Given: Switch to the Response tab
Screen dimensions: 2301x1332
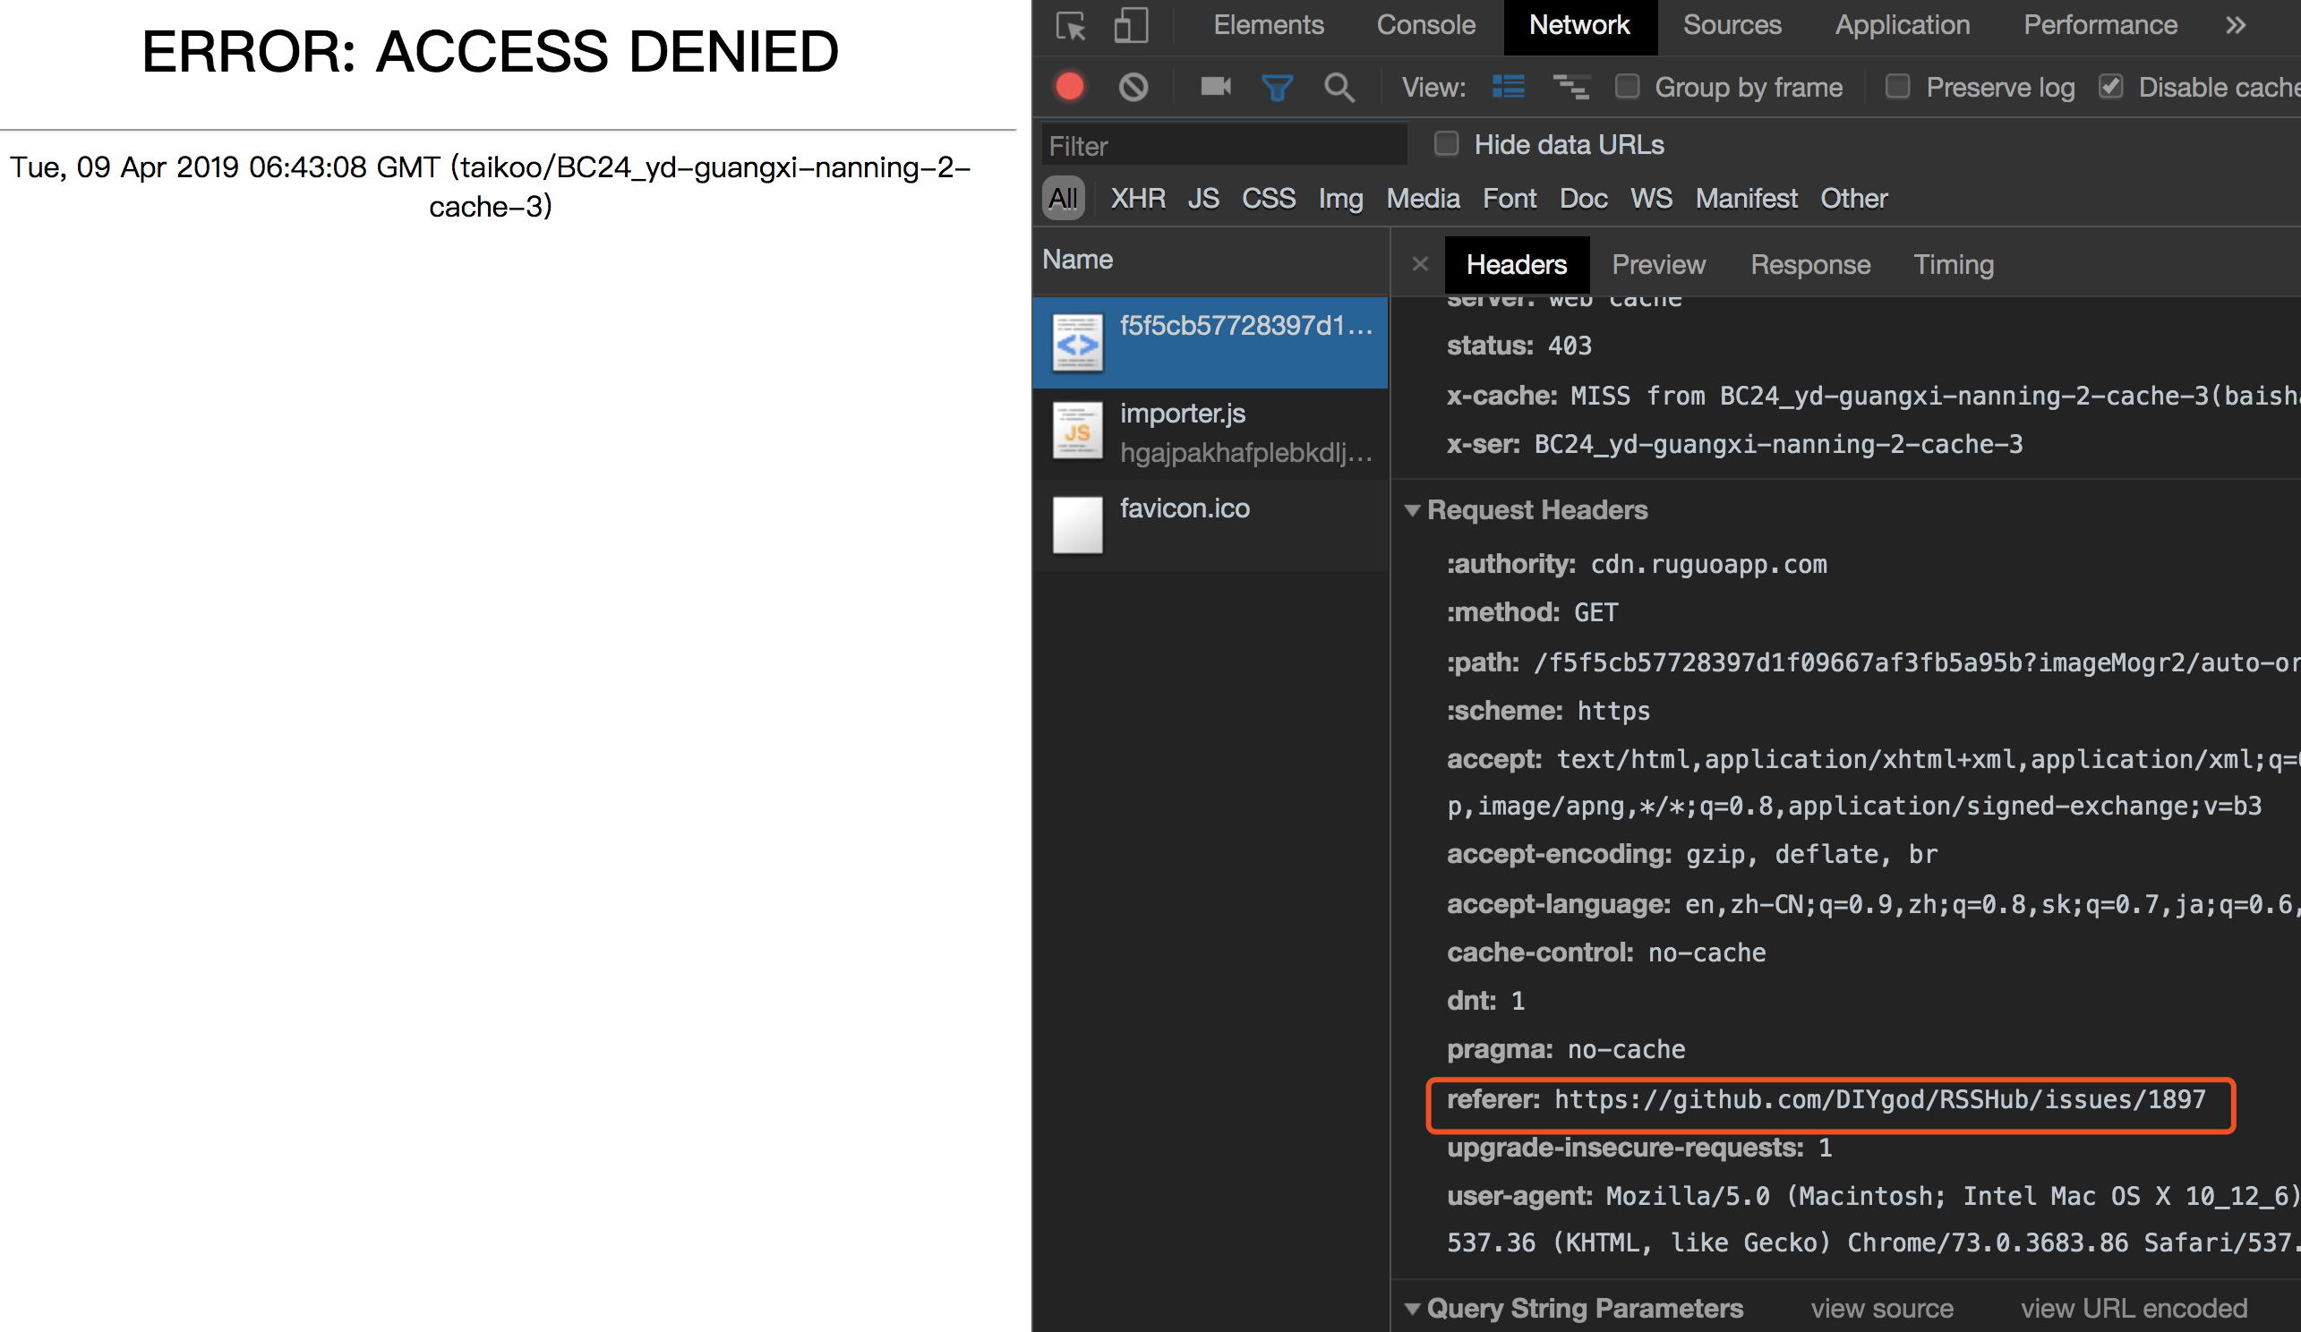Looking at the screenshot, I should click(x=1809, y=265).
